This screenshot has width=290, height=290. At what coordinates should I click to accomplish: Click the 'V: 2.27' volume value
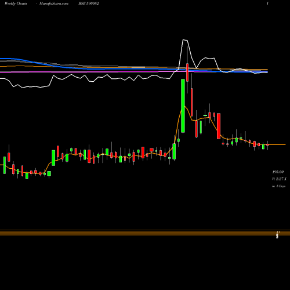pos(279,179)
